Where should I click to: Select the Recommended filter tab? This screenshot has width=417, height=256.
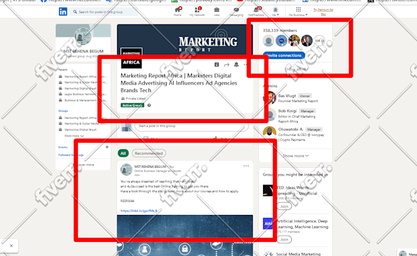148,153
